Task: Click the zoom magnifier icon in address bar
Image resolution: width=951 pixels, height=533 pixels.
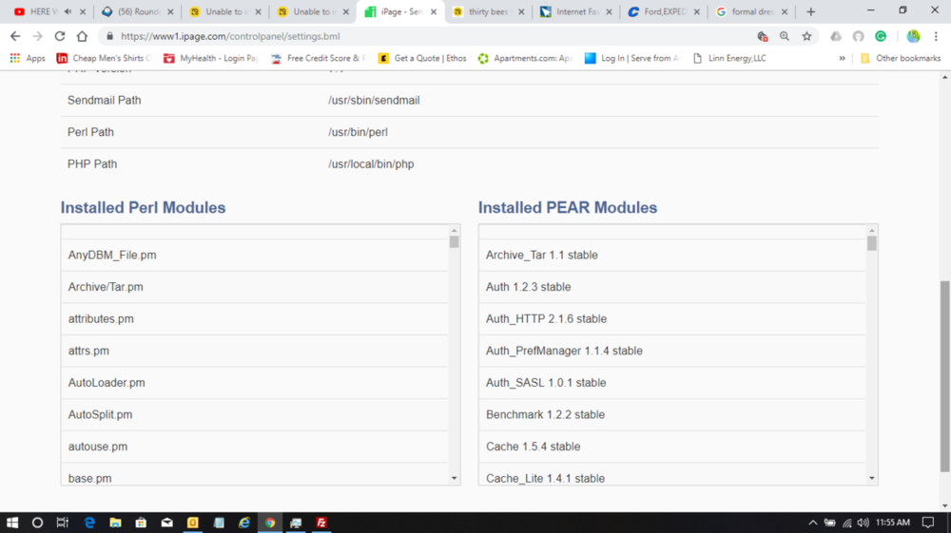Action: pyautogui.click(x=785, y=36)
